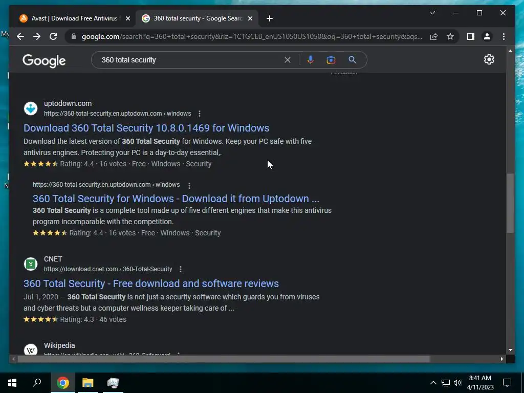Open the Chrome profile menu
This screenshot has width=524, height=393.
coord(487,36)
